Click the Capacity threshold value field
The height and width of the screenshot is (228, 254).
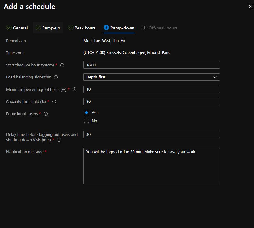tap(151, 101)
